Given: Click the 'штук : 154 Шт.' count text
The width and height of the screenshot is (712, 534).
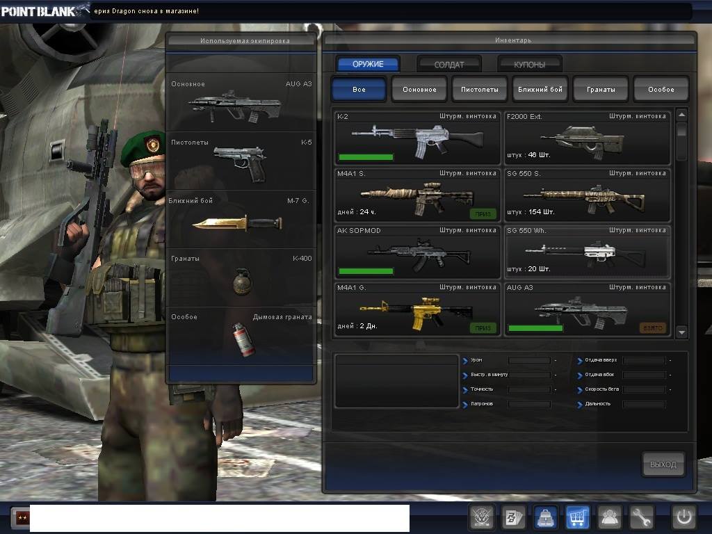Looking at the screenshot, I should pos(531,212).
